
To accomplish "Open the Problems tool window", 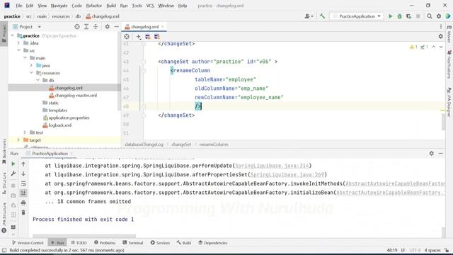I will 105,243.
